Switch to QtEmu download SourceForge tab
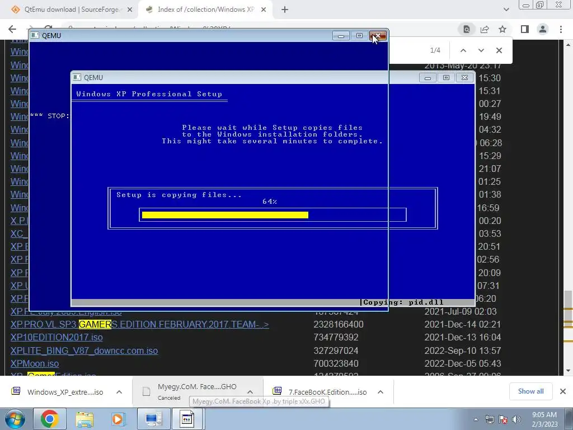The image size is (573, 430). (x=68, y=10)
